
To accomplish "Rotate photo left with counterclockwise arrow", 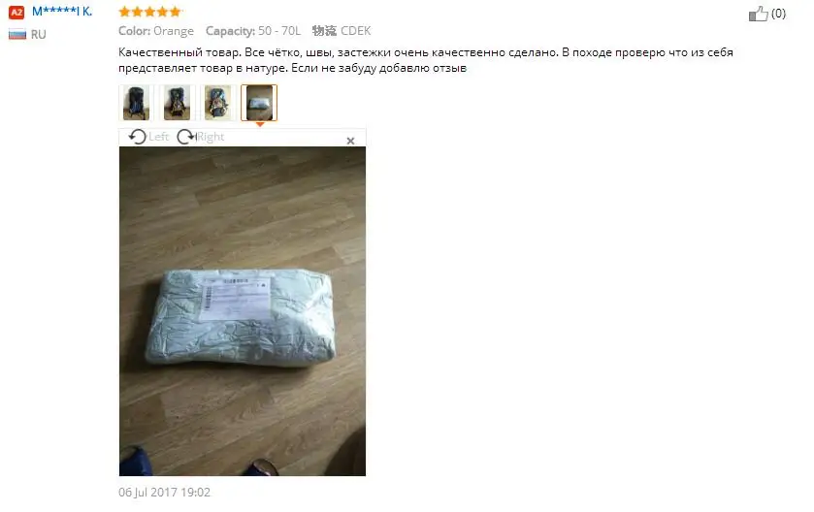I will click(x=138, y=137).
